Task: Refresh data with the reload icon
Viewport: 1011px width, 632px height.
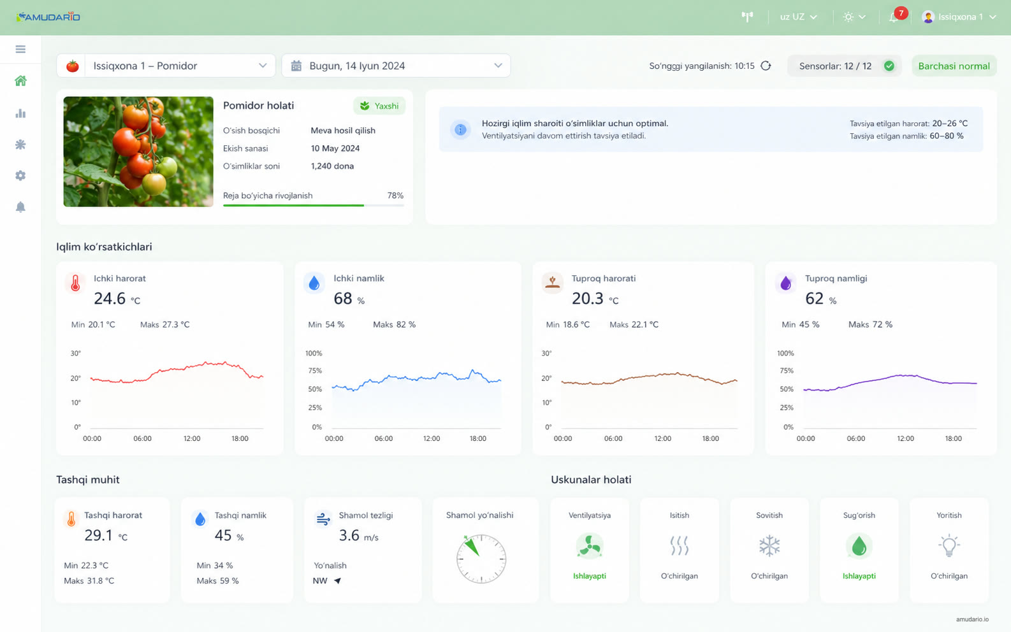Action: [x=766, y=66]
